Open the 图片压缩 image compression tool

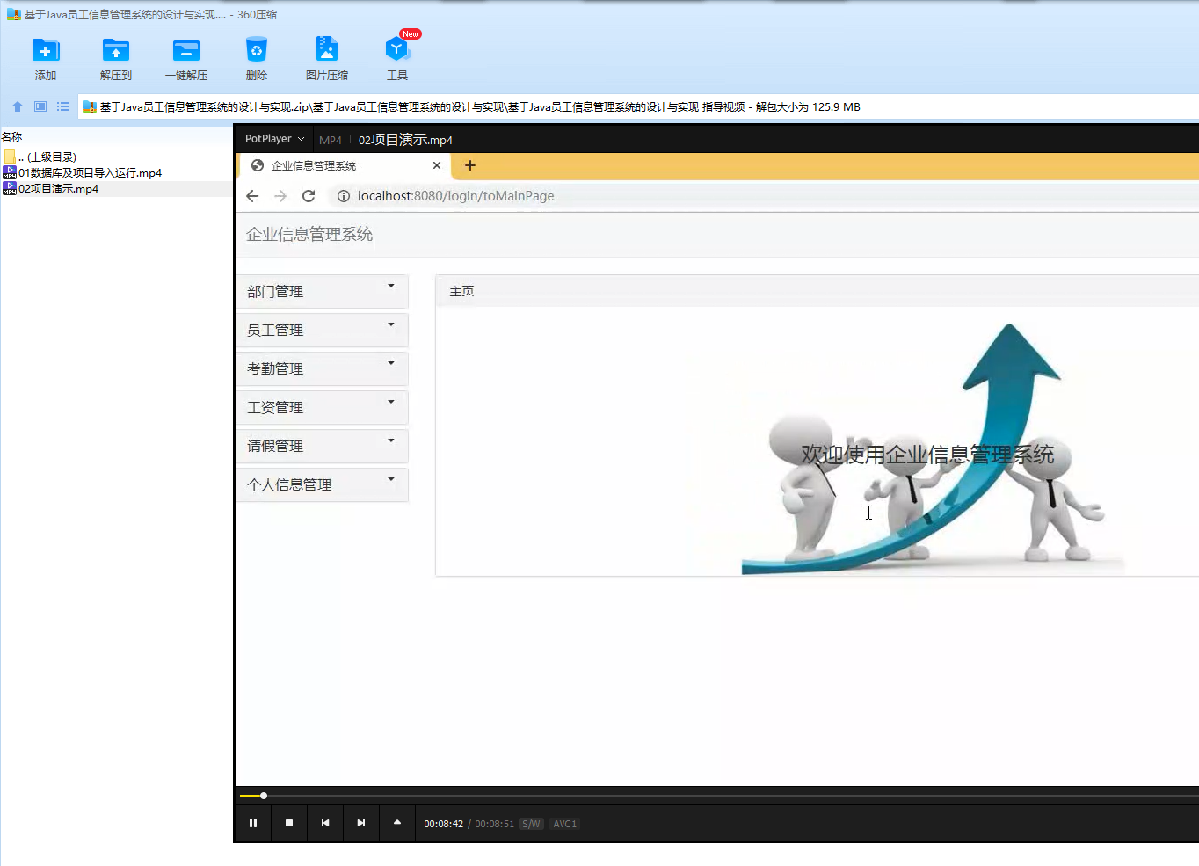(x=327, y=59)
